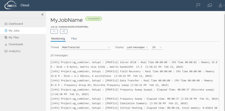Go back using the return arrow button
This screenshot has height=111, width=225.
54,31
